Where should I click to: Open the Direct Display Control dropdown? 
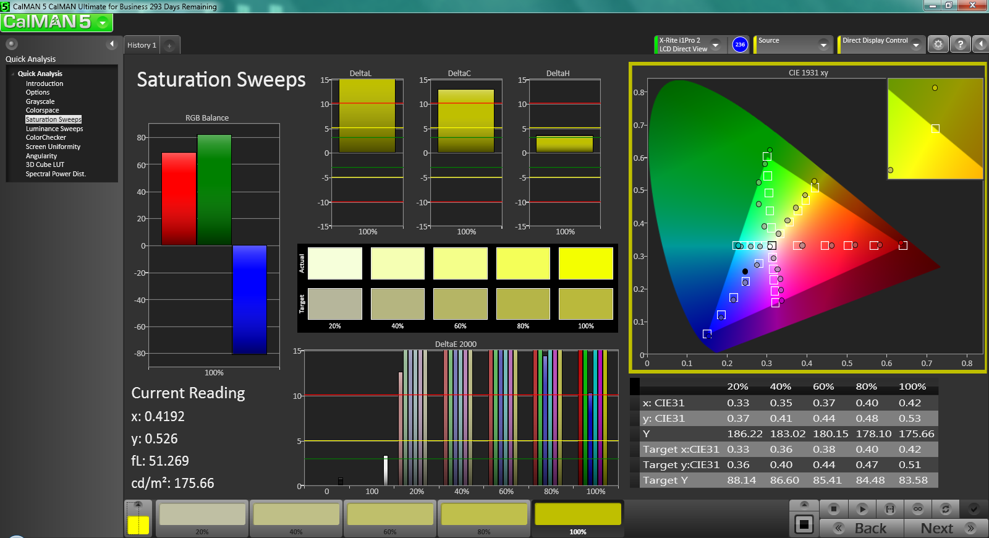pos(916,45)
